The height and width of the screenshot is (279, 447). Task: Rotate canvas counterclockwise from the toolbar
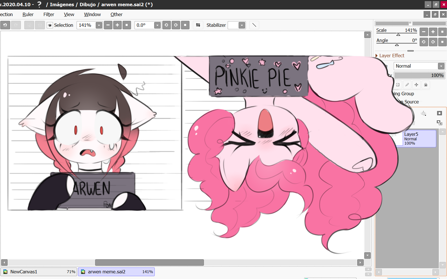pos(166,25)
